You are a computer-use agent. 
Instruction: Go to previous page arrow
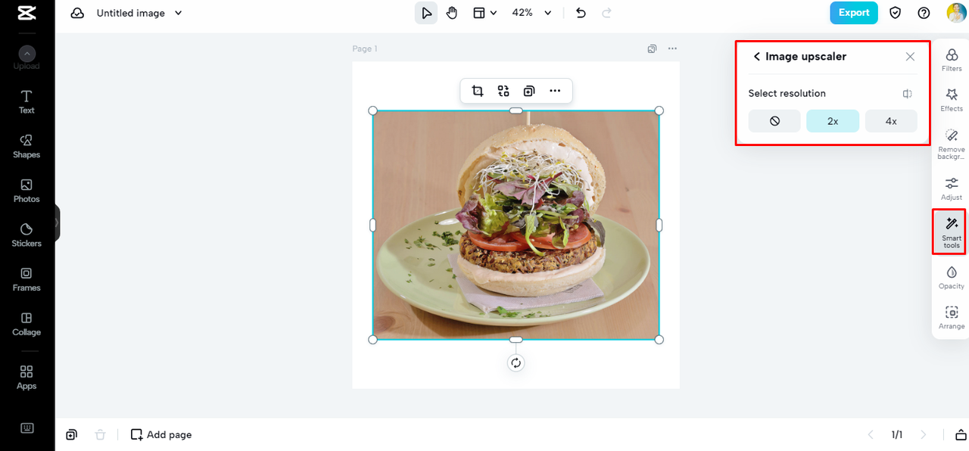click(x=871, y=434)
